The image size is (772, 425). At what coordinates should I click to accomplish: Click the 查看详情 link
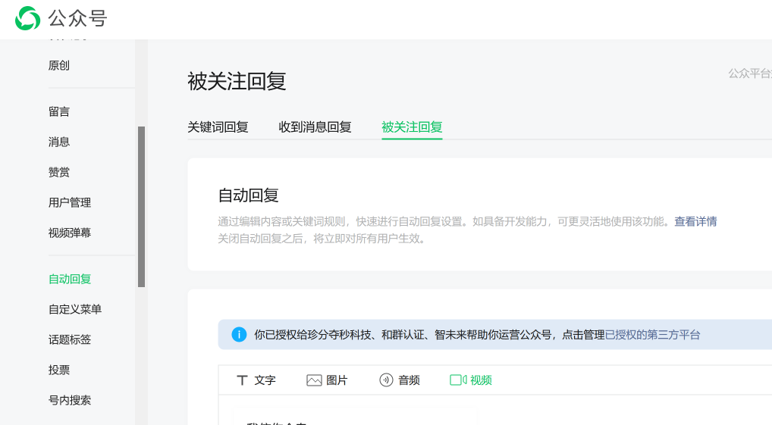695,222
